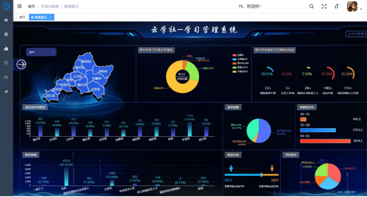The height and width of the screenshot is (197, 367).
Task: Select 太谷区 on the map
Action: [x=77, y=77]
